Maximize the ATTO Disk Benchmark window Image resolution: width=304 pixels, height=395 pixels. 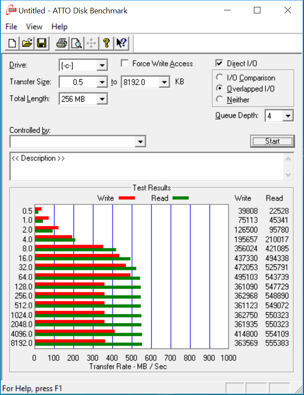pyautogui.click(x=257, y=10)
